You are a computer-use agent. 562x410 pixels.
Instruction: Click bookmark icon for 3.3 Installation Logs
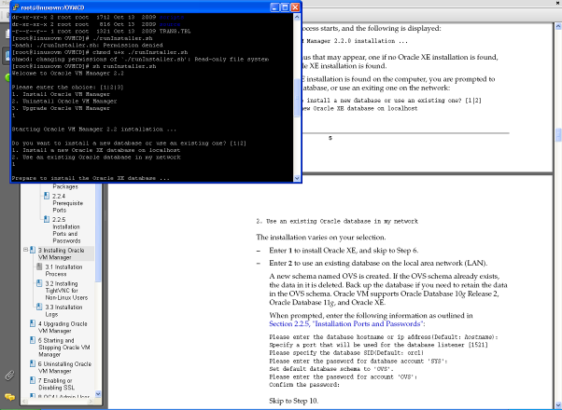39,307
